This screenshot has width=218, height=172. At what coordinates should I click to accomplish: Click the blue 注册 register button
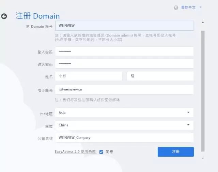coord(176,152)
